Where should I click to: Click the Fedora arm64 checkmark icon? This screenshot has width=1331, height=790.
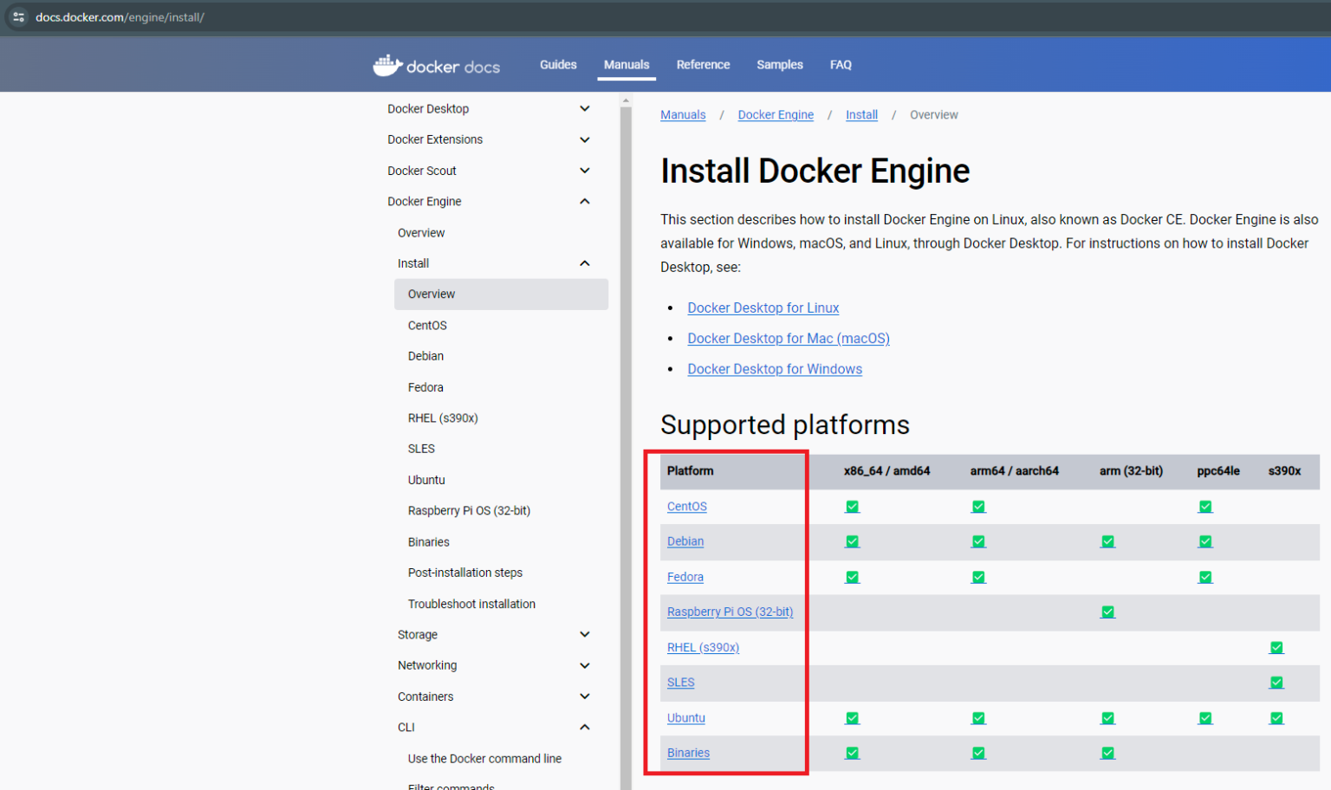tap(977, 576)
